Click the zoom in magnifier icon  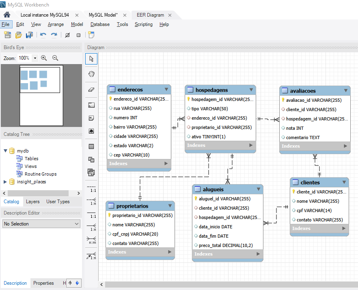click(x=44, y=58)
